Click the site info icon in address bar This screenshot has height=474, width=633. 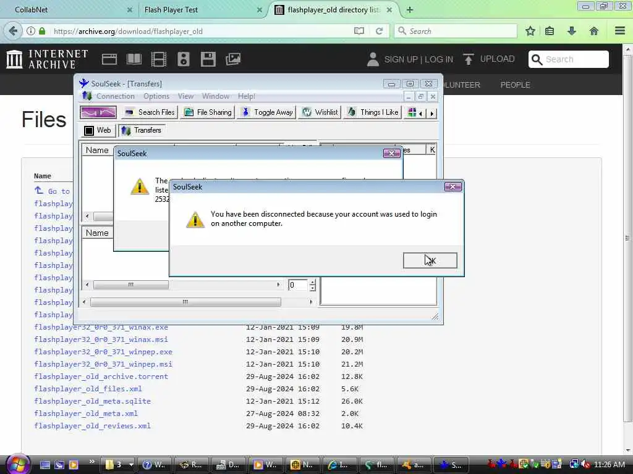point(31,31)
